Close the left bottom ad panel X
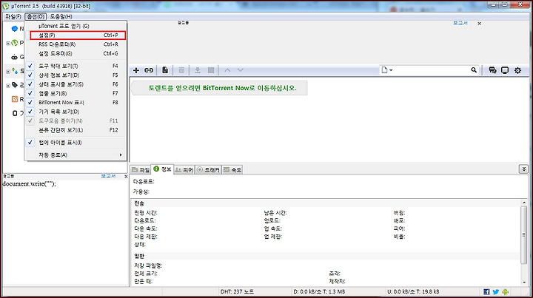Image resolution: width=533 pixels, height=298 pixels. (126, 177)
